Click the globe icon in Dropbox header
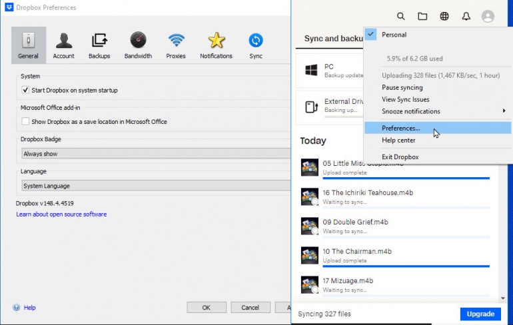Image resolution: width=513 pixels, height=325 pixels. point(444,16)
